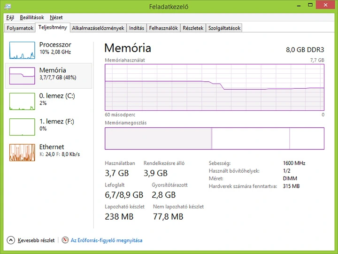Open 1. lemez (F:) disk graph
This screenshot has height=254, width=338.
pyautogui.click(x=22, y=126)
